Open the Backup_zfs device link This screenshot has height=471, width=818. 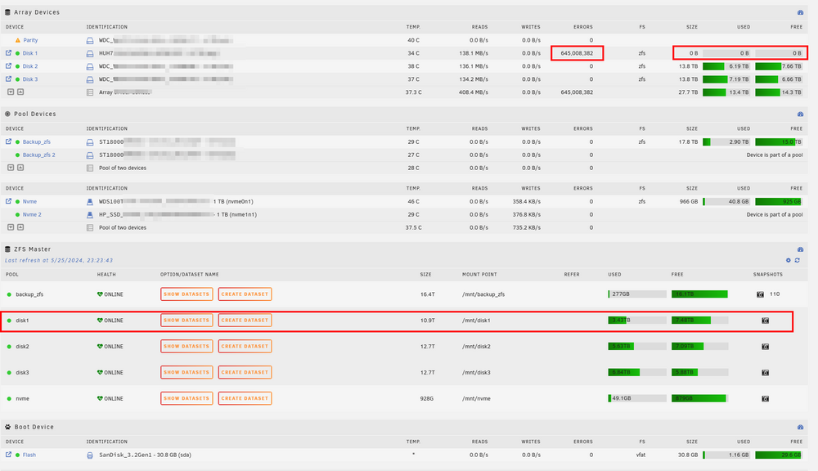[37, 142]
